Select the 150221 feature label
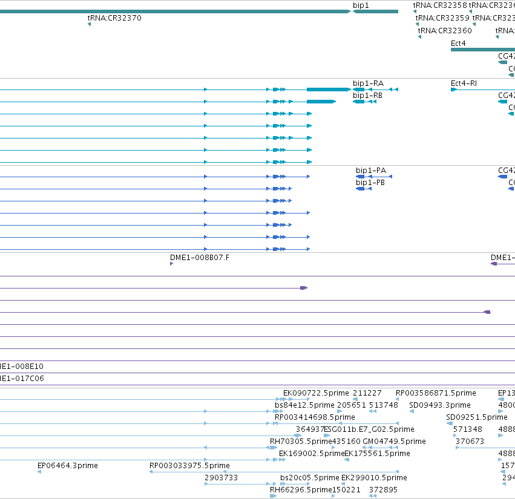515x499 pixels. click(346, 490)
